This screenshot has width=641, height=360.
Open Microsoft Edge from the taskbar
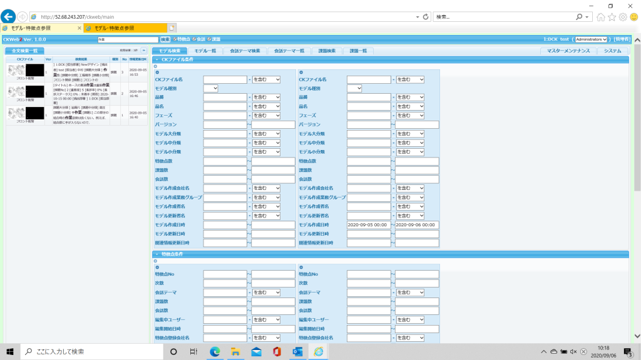(x=215, y=351)
